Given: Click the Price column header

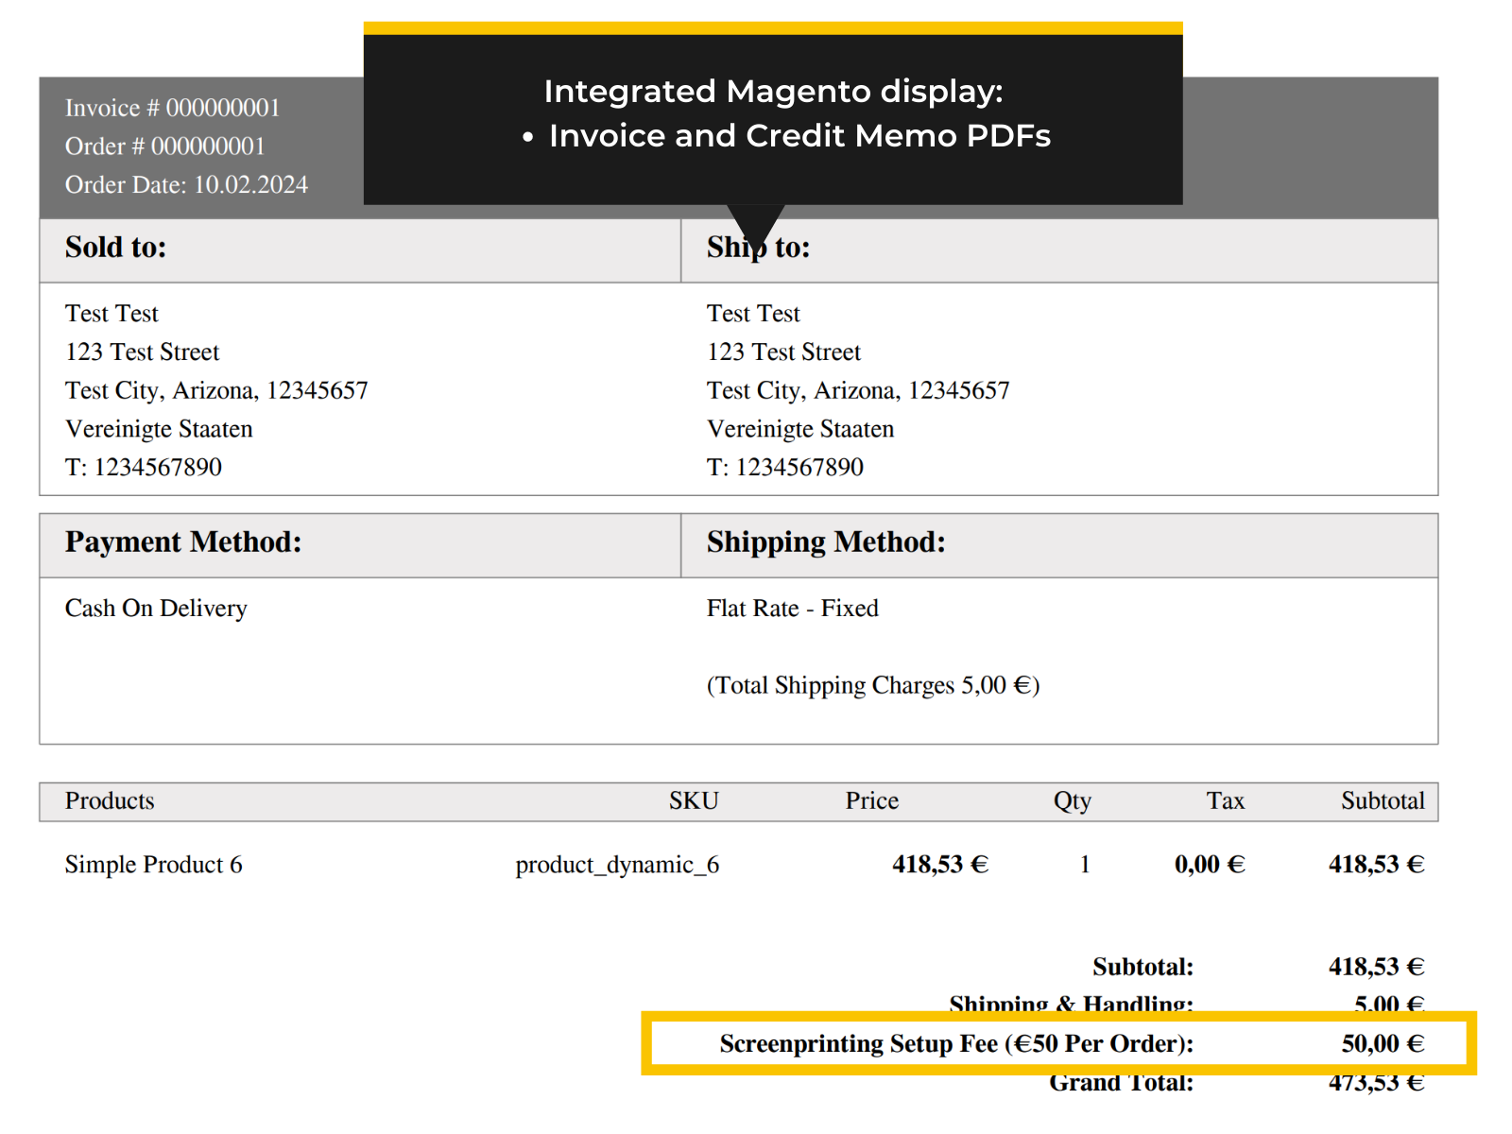Looking at the screenshot, I should [870, 801].
